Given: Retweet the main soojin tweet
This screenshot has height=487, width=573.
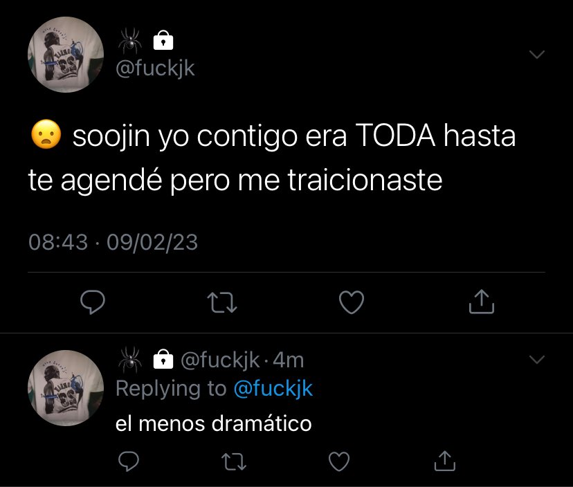Looking at the screenshot, I should (222, 302).
